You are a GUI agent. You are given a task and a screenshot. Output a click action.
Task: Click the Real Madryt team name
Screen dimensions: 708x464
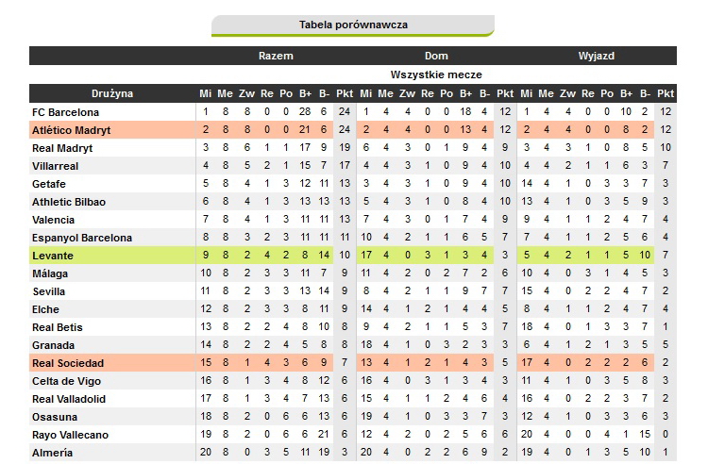(x=62, y=148)
